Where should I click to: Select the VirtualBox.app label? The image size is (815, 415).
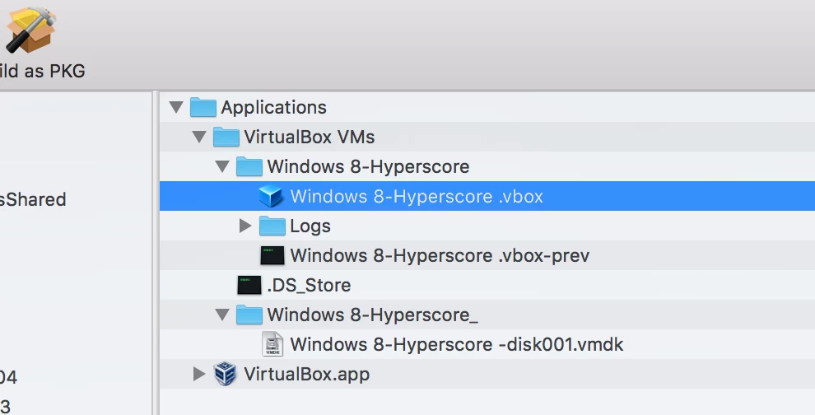click(307, 375)
